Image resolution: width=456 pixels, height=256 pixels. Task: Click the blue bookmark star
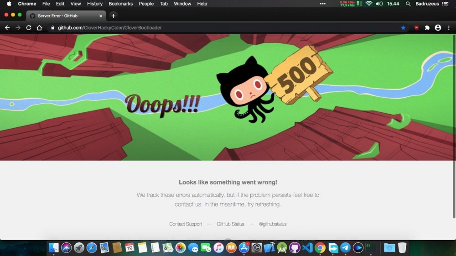point(403,28)
